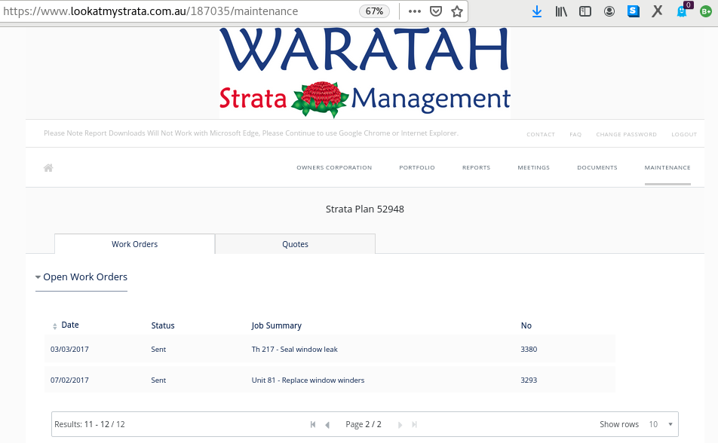Image resolution: width=718 pixels, height=443 pixels.
Task: Open the Change Password link
Action: (x=626, y=134)
